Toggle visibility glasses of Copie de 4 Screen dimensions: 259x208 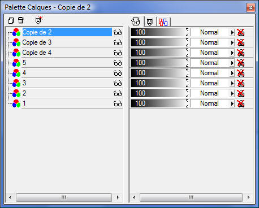118,53
